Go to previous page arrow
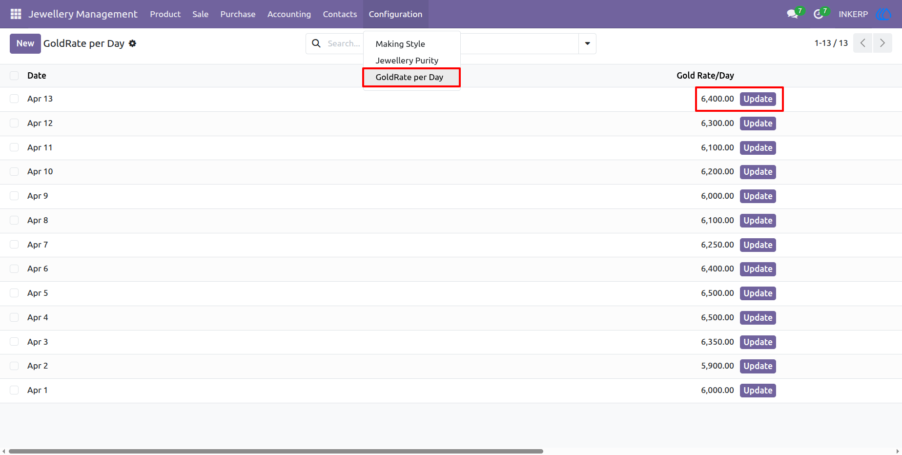 click(x=862, y=43)
